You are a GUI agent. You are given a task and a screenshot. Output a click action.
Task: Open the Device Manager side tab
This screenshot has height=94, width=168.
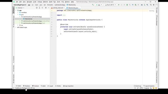pos(157,20)
